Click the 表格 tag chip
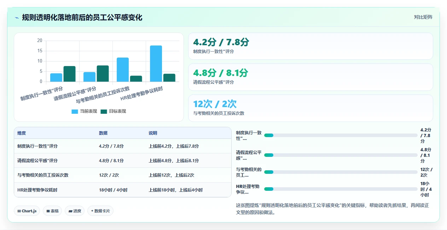The image size is (447, 230). coord(52,211)
